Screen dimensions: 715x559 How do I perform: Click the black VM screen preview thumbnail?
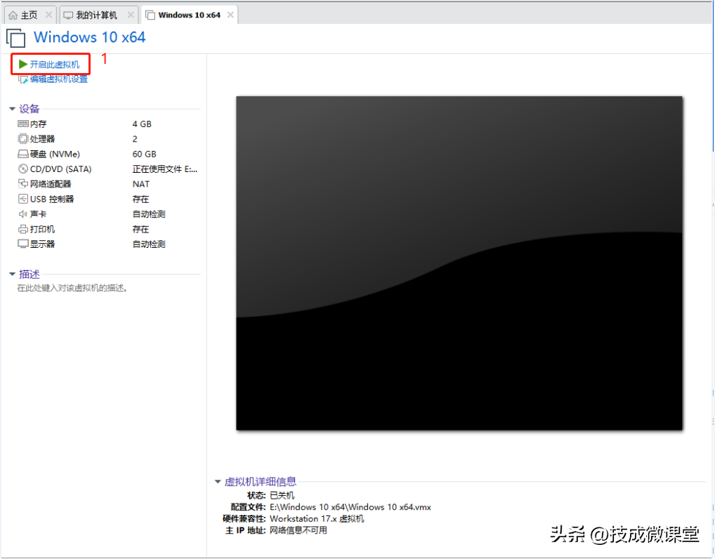tap(459, 263)
